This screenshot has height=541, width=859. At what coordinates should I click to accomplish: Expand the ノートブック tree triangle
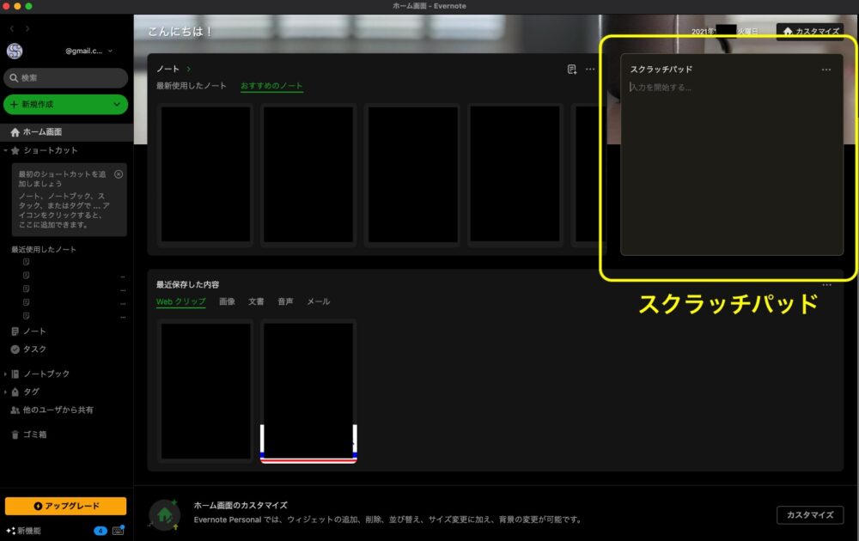point(5,374)
